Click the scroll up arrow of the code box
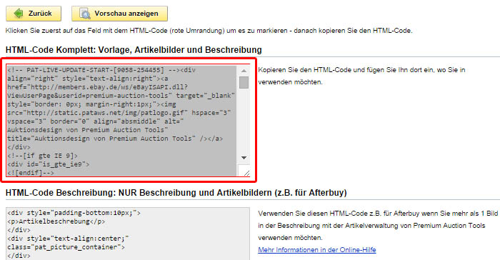This screenshot has width=500, height=260. tap(244, 71)
